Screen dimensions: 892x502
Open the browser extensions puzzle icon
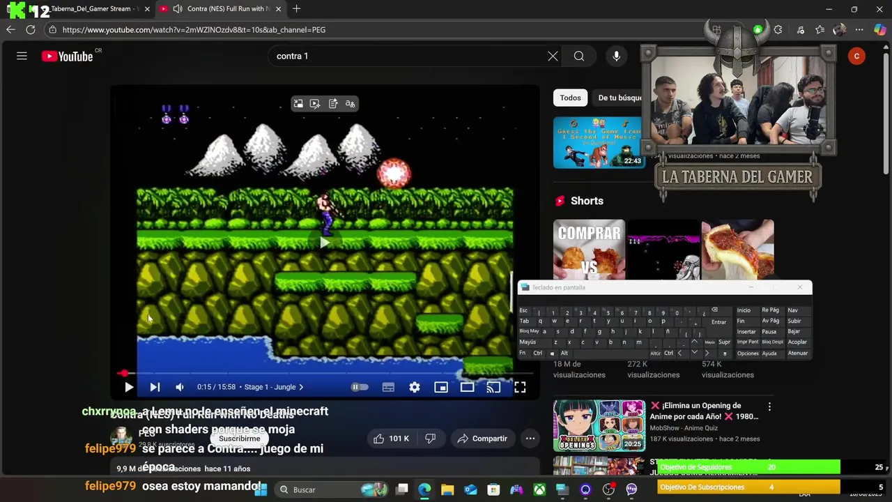coord(778,29)
